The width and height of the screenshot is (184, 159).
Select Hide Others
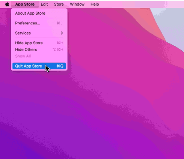pyautogui.click(x=39, y=49)
